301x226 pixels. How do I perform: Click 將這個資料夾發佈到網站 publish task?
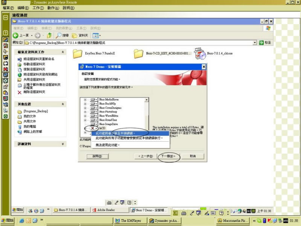pos(38,75)
